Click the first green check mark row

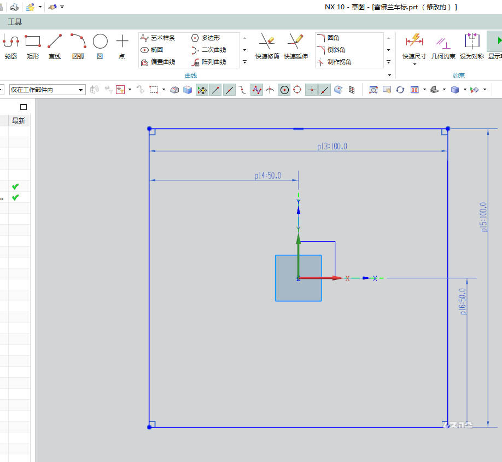(x=15, y=186)
